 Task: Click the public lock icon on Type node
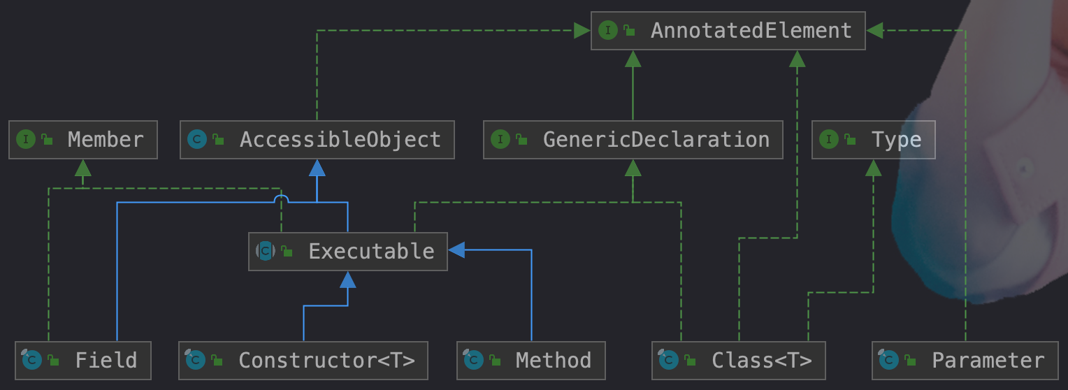[x=850, y=140]
